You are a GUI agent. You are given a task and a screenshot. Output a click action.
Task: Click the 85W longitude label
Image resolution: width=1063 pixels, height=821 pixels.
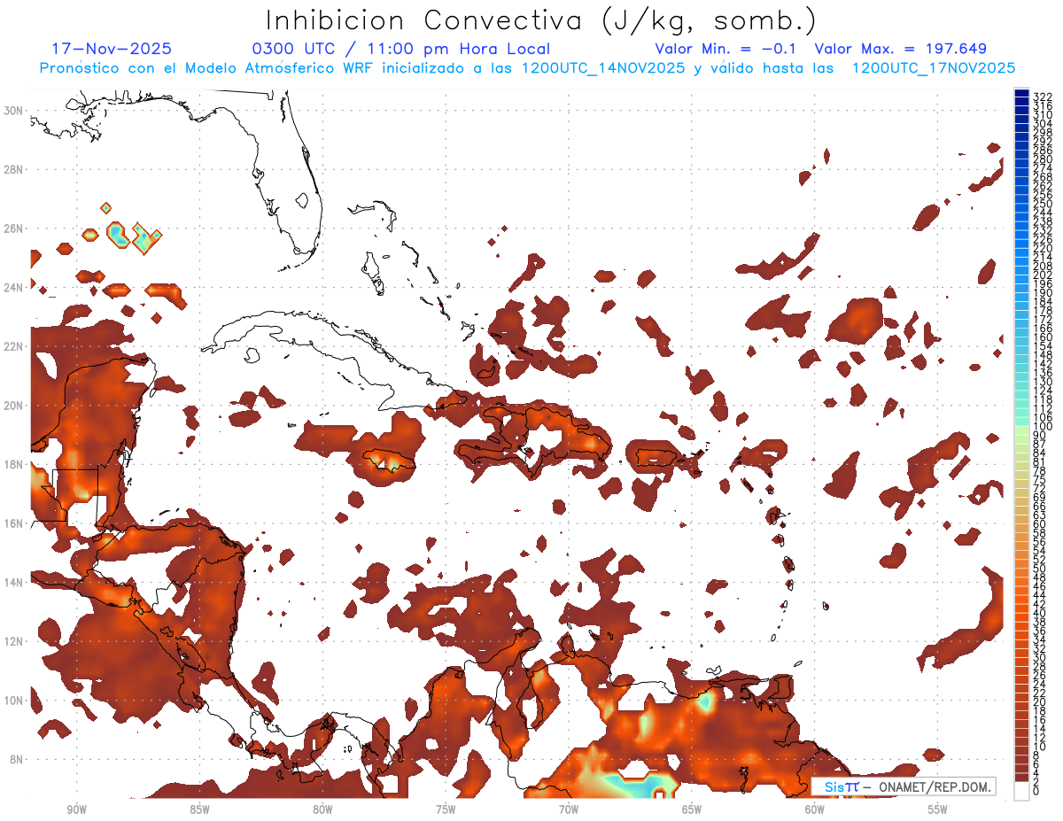tap(199, 809)
